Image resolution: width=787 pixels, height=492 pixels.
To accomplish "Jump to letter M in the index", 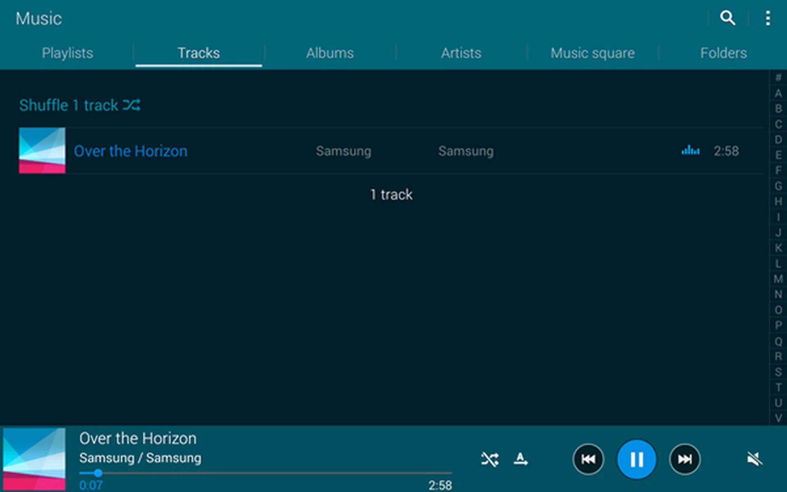I will (778, 279).
